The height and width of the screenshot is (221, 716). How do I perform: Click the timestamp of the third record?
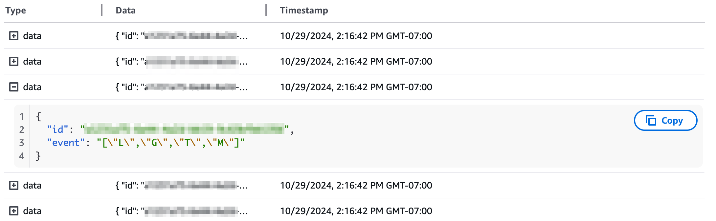[x=356, y=87]
